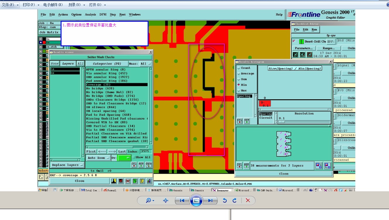This screenshot has width=389, height=220.
Task: Click the black-and-yellow icon next to Close
Action: [x=113, y=181]
